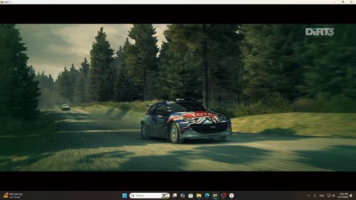Viewport: 356px width, 200px height.
Task: Open the notification bell icon
Action: coord(351,196)
